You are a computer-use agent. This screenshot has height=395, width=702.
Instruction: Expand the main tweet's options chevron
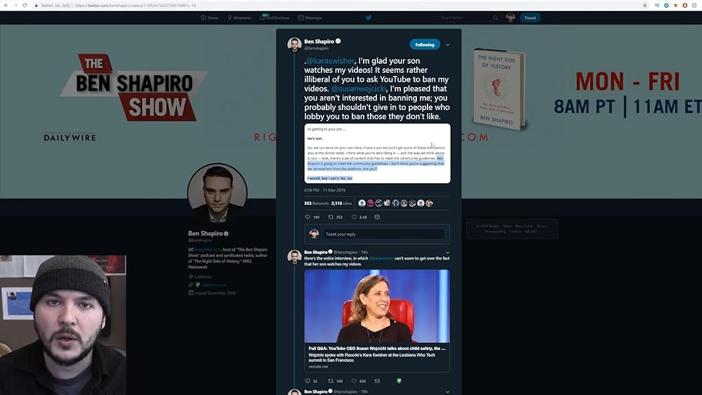pos(448,45)
